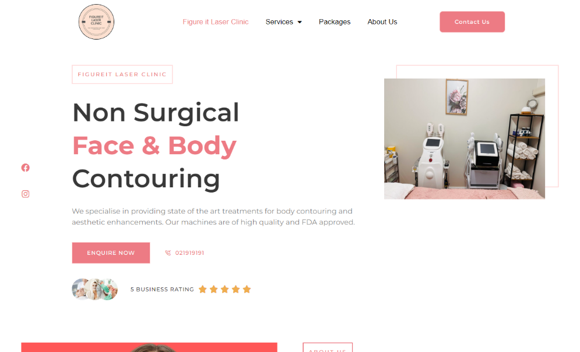Screen dimensions: 580x352
Task: Click the ENQUIRE NOW button
Action: click(x=111, y=253)
